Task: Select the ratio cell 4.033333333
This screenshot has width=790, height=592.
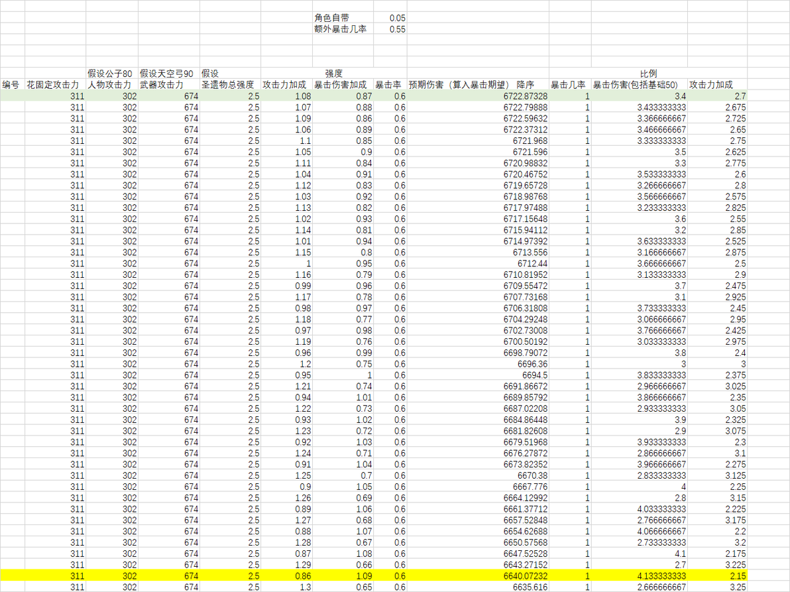Action: 640,509
